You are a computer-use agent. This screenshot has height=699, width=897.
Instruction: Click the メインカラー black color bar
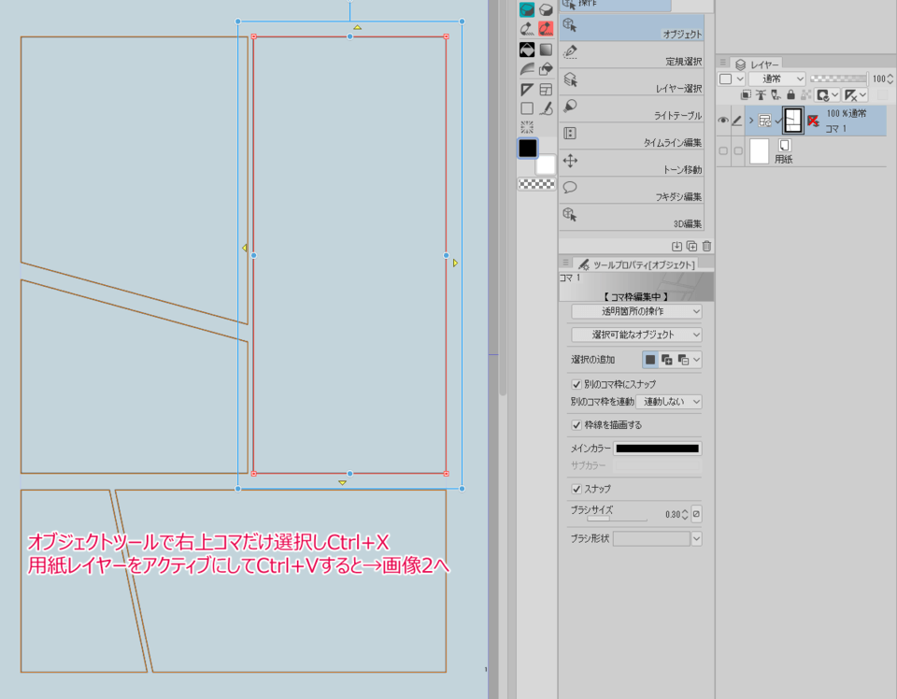[657, 449]
